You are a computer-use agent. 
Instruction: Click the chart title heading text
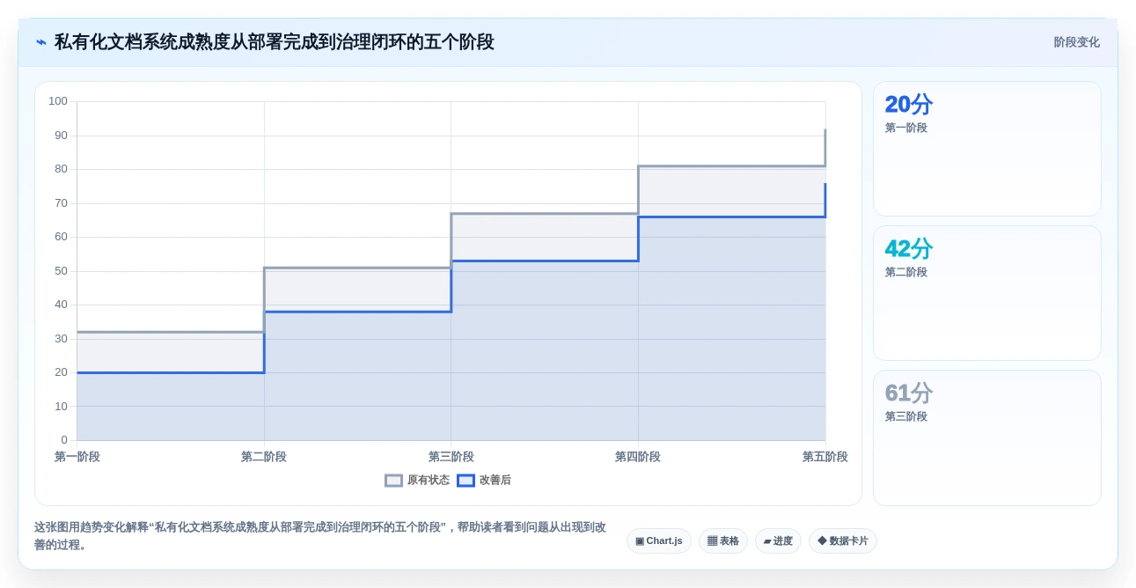pyautogui.click(x=275, y=42)
